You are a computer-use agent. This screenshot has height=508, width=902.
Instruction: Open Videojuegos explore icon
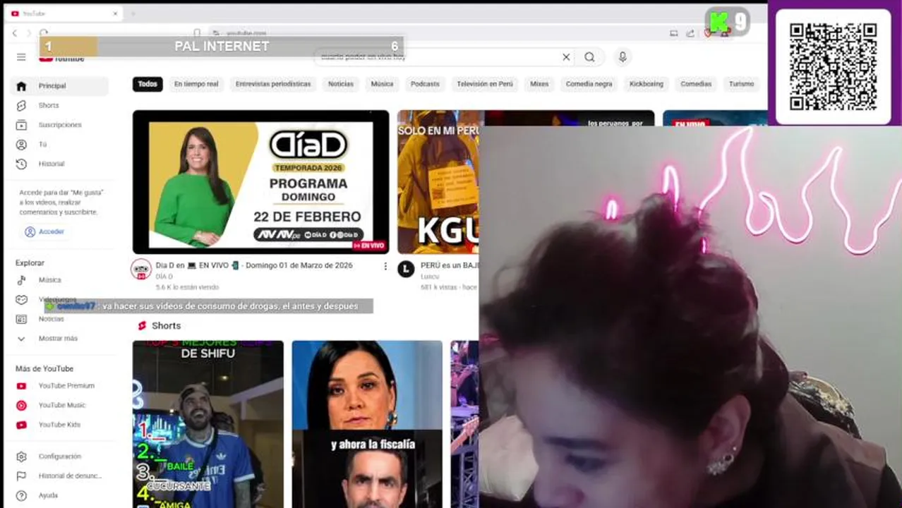pos(21,300)
